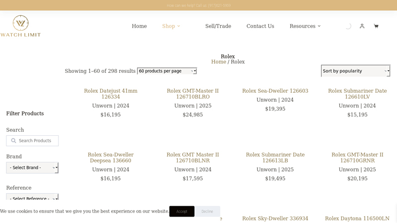397x223 pixels.
Task: Accept the cookie notice
Action: (182, 212)
